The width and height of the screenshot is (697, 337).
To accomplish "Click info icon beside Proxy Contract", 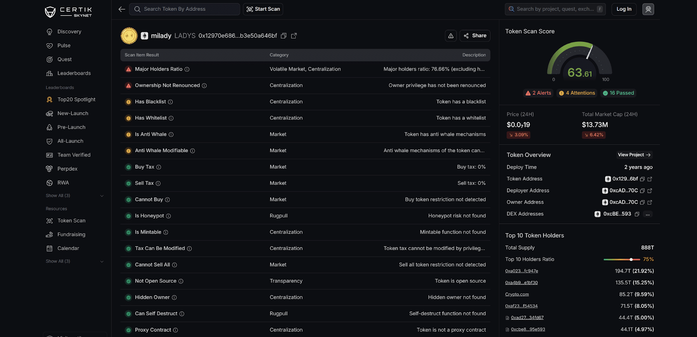I will [x=176, y=330].
